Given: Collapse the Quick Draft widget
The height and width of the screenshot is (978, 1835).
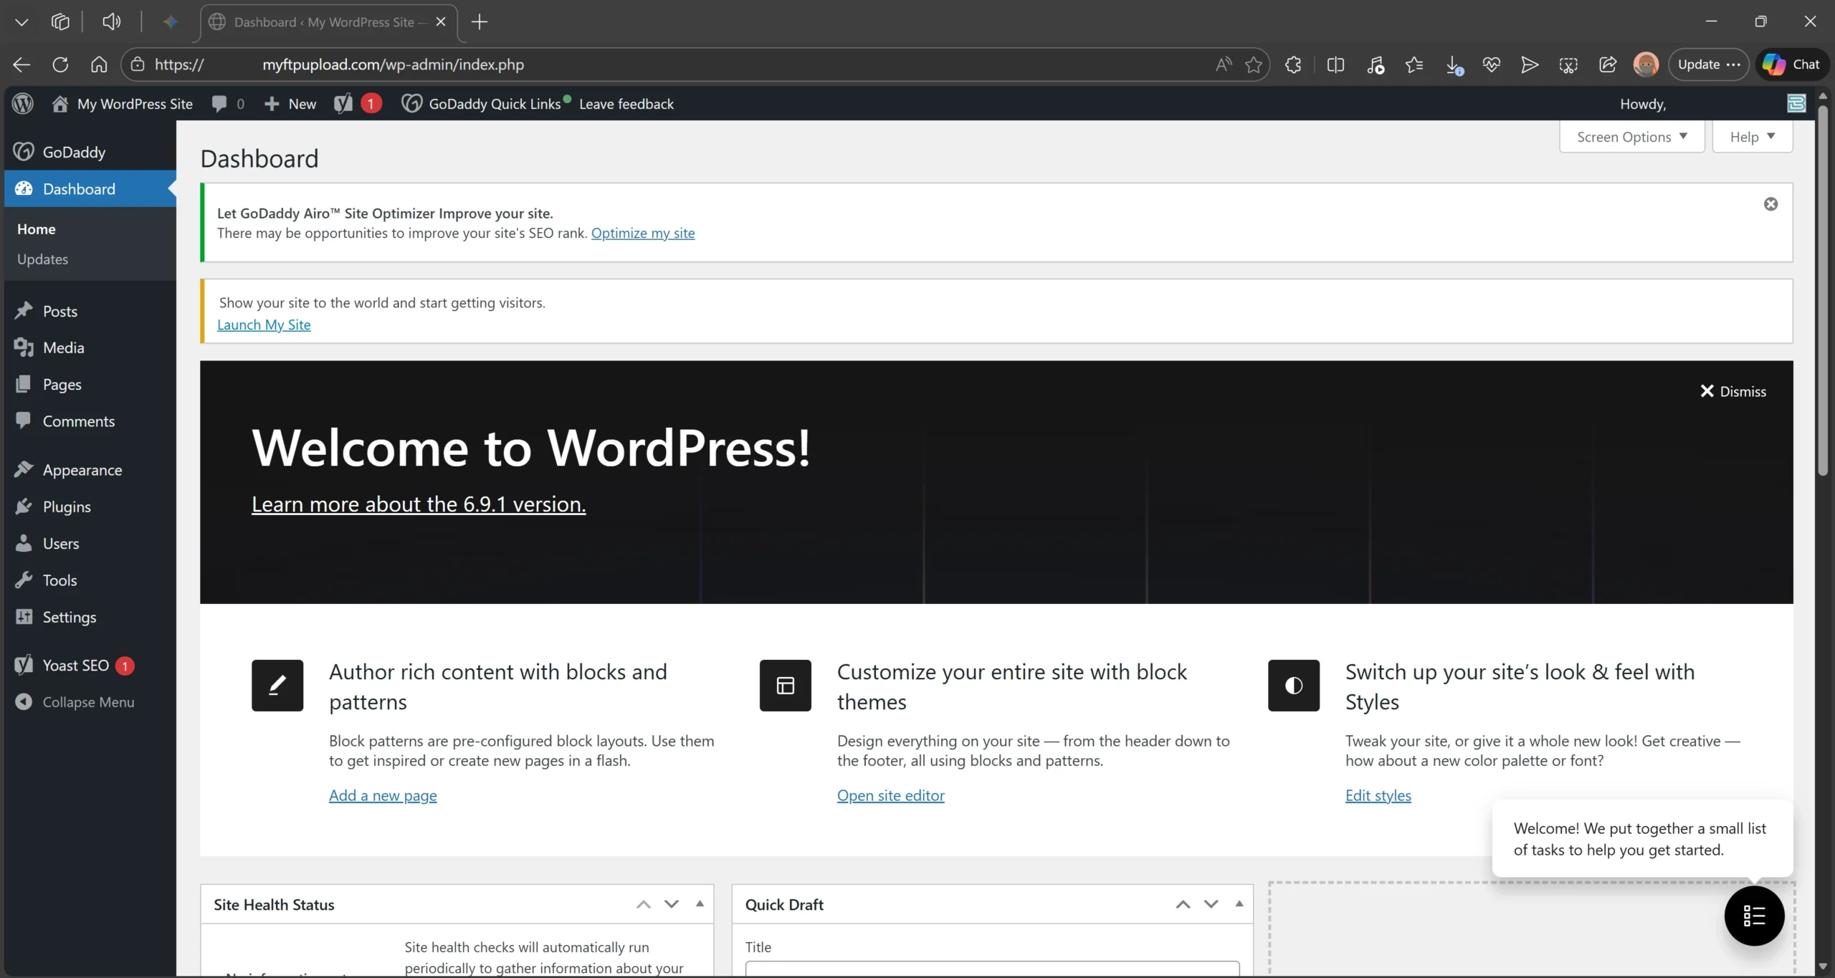Looking at the screenshot, I should tap(1239, 904).
